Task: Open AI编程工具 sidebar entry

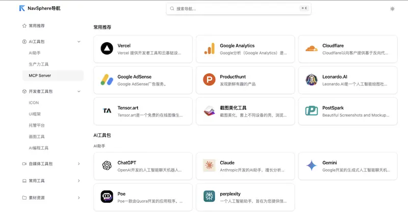Action: click(x=39, y=148)
